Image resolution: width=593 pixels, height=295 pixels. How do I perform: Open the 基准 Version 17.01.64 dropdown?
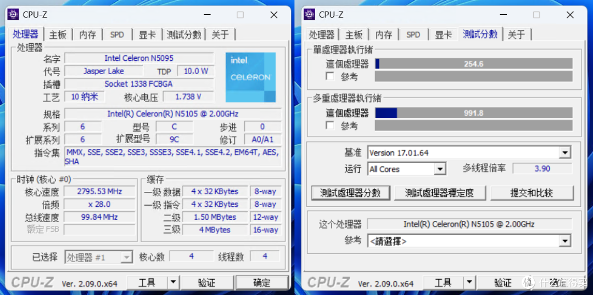click(x=565, y=153)
